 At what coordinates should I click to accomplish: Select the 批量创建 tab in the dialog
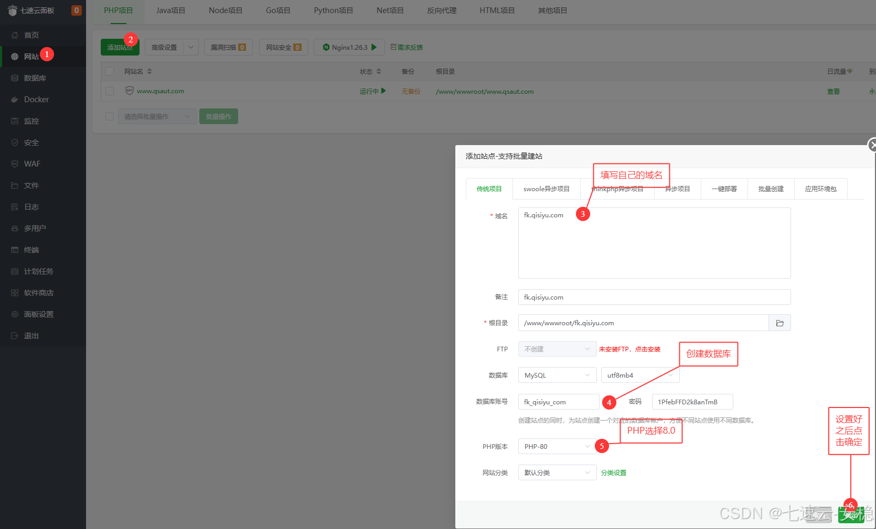[x=771, y=189]
